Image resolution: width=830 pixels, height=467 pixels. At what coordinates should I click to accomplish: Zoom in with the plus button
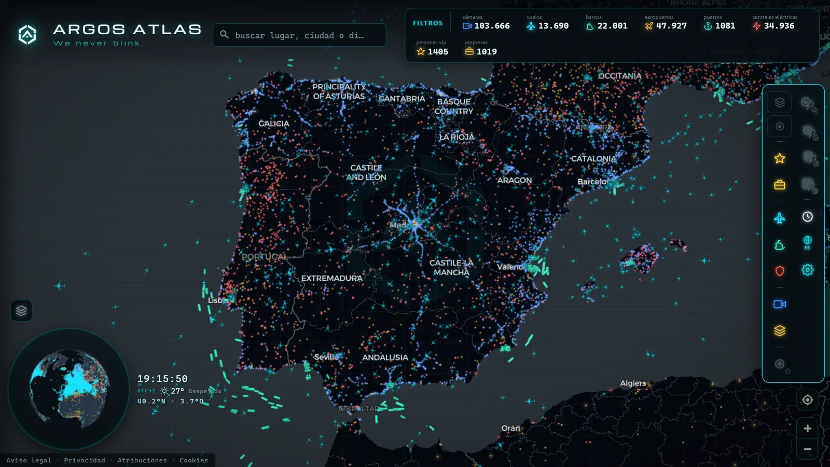point(808,429)
